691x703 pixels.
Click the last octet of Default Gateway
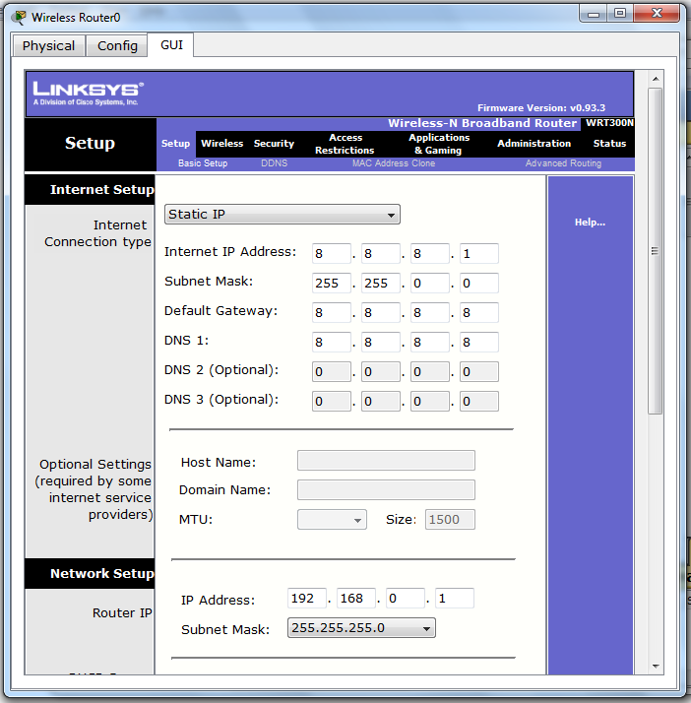click(x=479, y=313)
